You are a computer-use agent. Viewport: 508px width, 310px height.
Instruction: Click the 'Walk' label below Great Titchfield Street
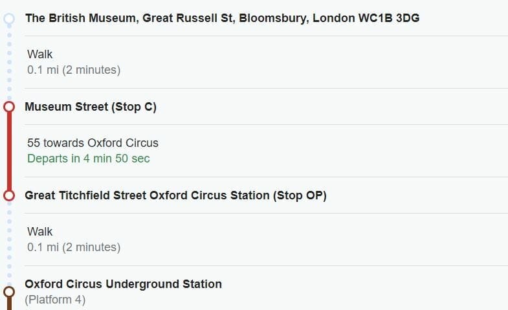pos(40,232)
